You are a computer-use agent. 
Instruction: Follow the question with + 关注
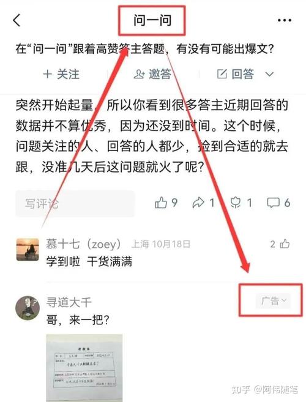[61, 74]
